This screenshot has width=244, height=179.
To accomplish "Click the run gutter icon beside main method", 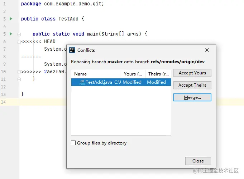I will click(x=11, y=34).
